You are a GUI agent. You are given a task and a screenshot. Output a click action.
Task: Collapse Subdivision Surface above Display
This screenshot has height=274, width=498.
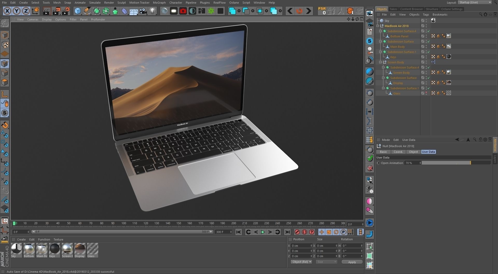[383, 78]
